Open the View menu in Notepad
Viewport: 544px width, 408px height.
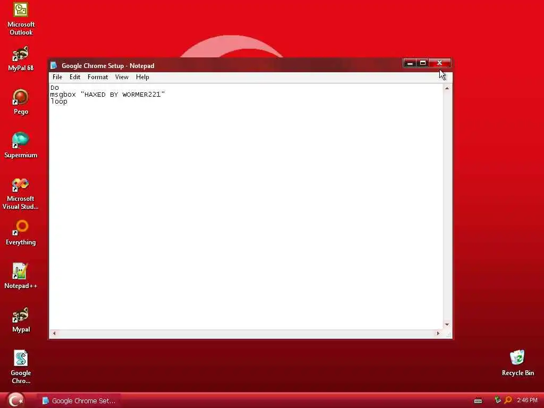pos(122,77)
